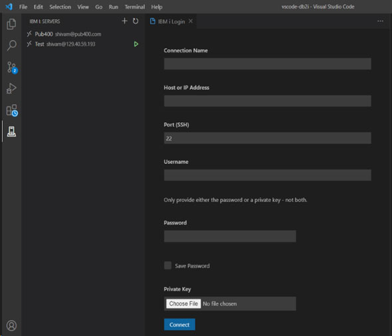This screenshot has width=392, height=336.
Task: Click the IBM i Login tab file icon
Action: click(x=153, y=21)
